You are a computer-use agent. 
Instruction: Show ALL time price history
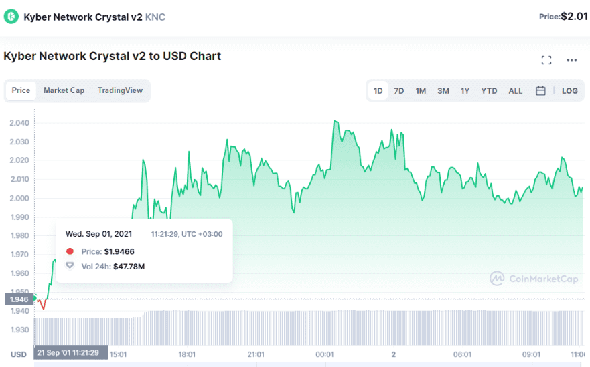tap(516, 91)
